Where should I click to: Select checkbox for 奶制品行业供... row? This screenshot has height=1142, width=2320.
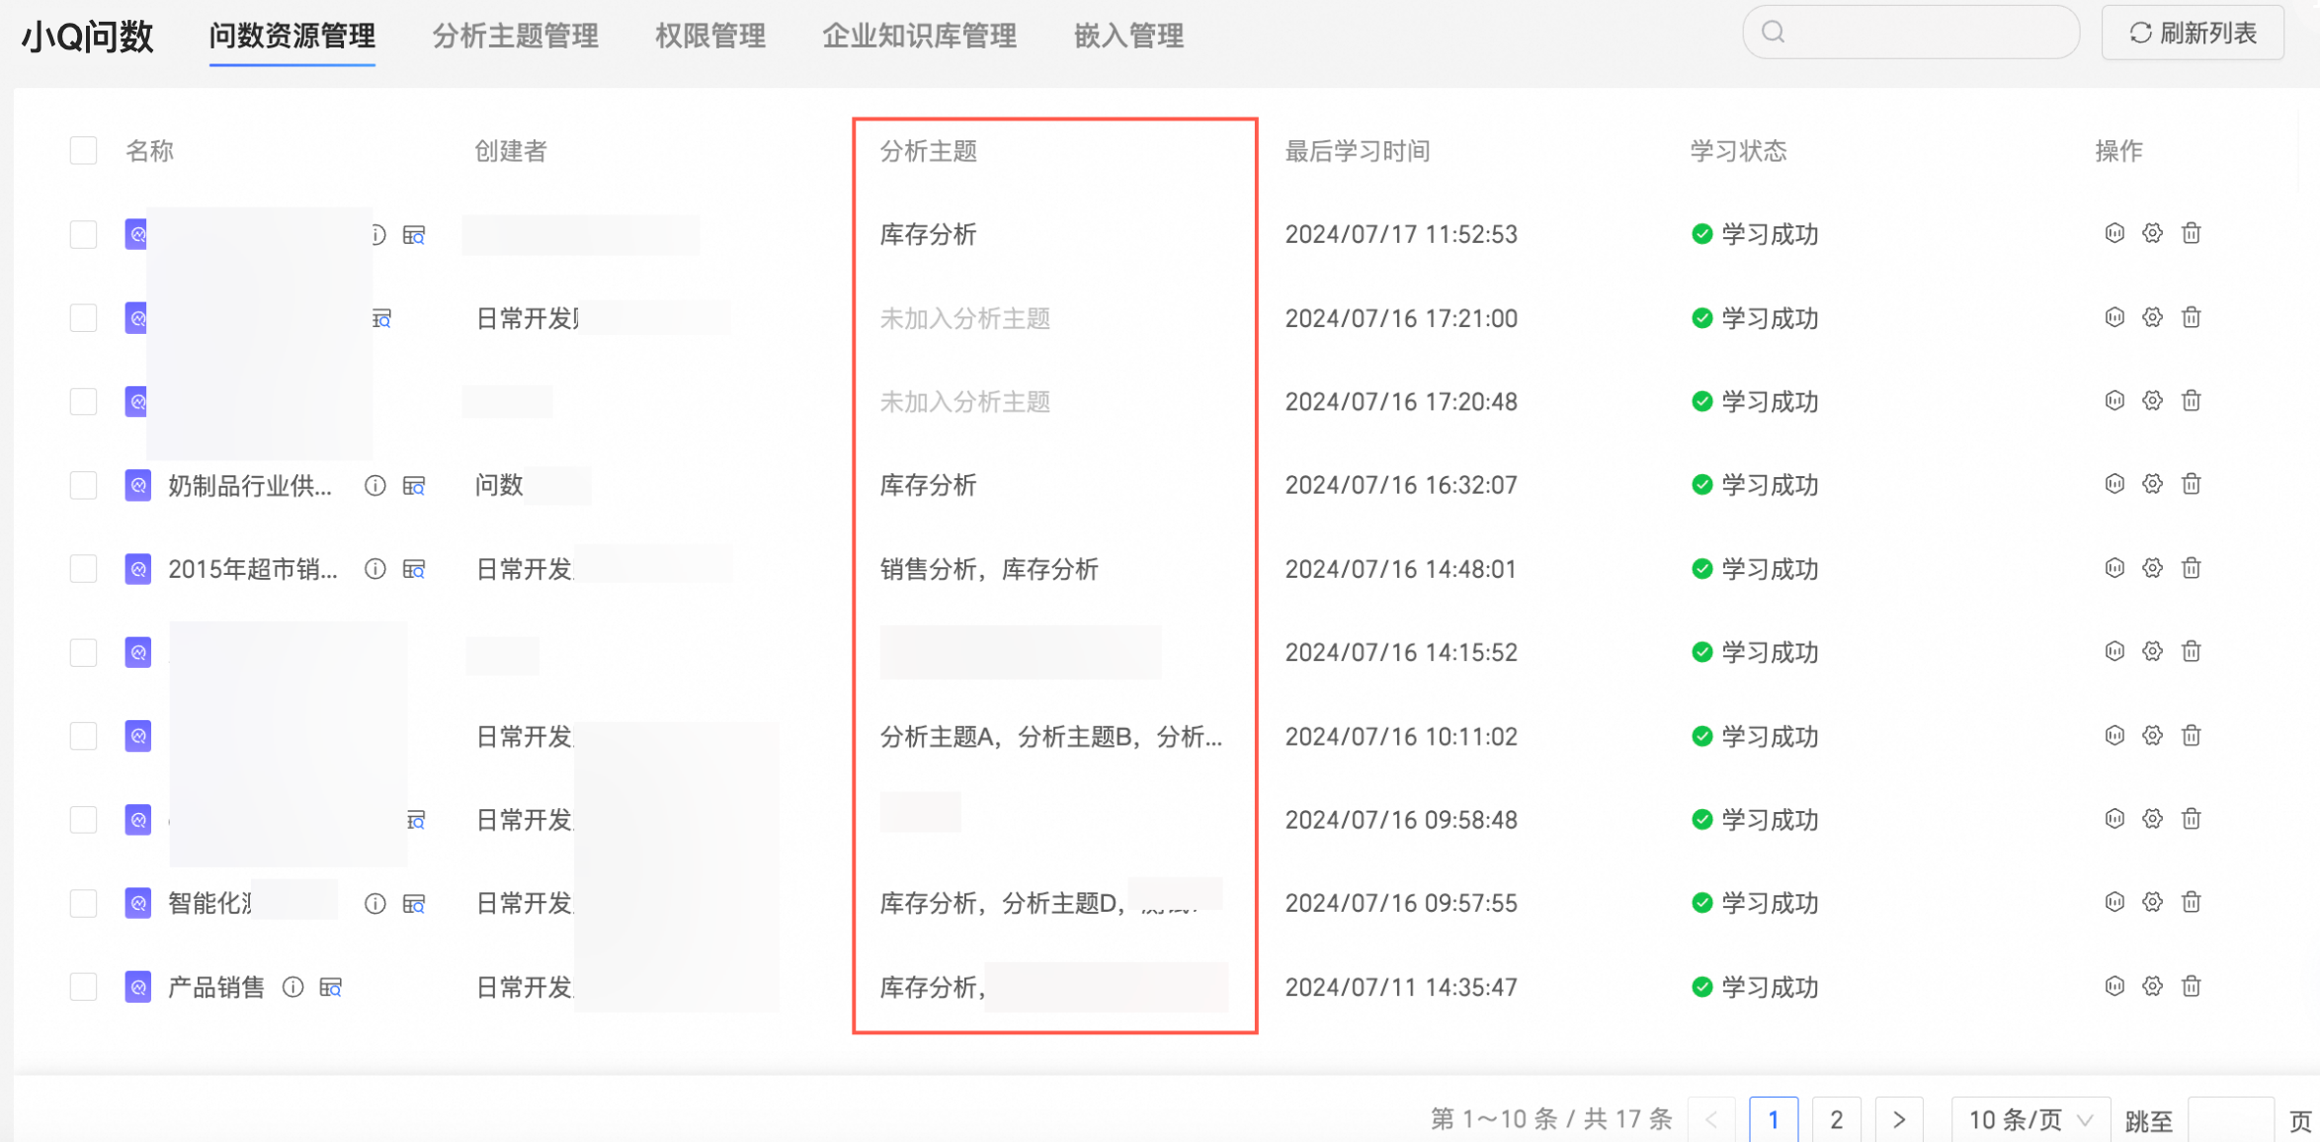click(84, 485)
